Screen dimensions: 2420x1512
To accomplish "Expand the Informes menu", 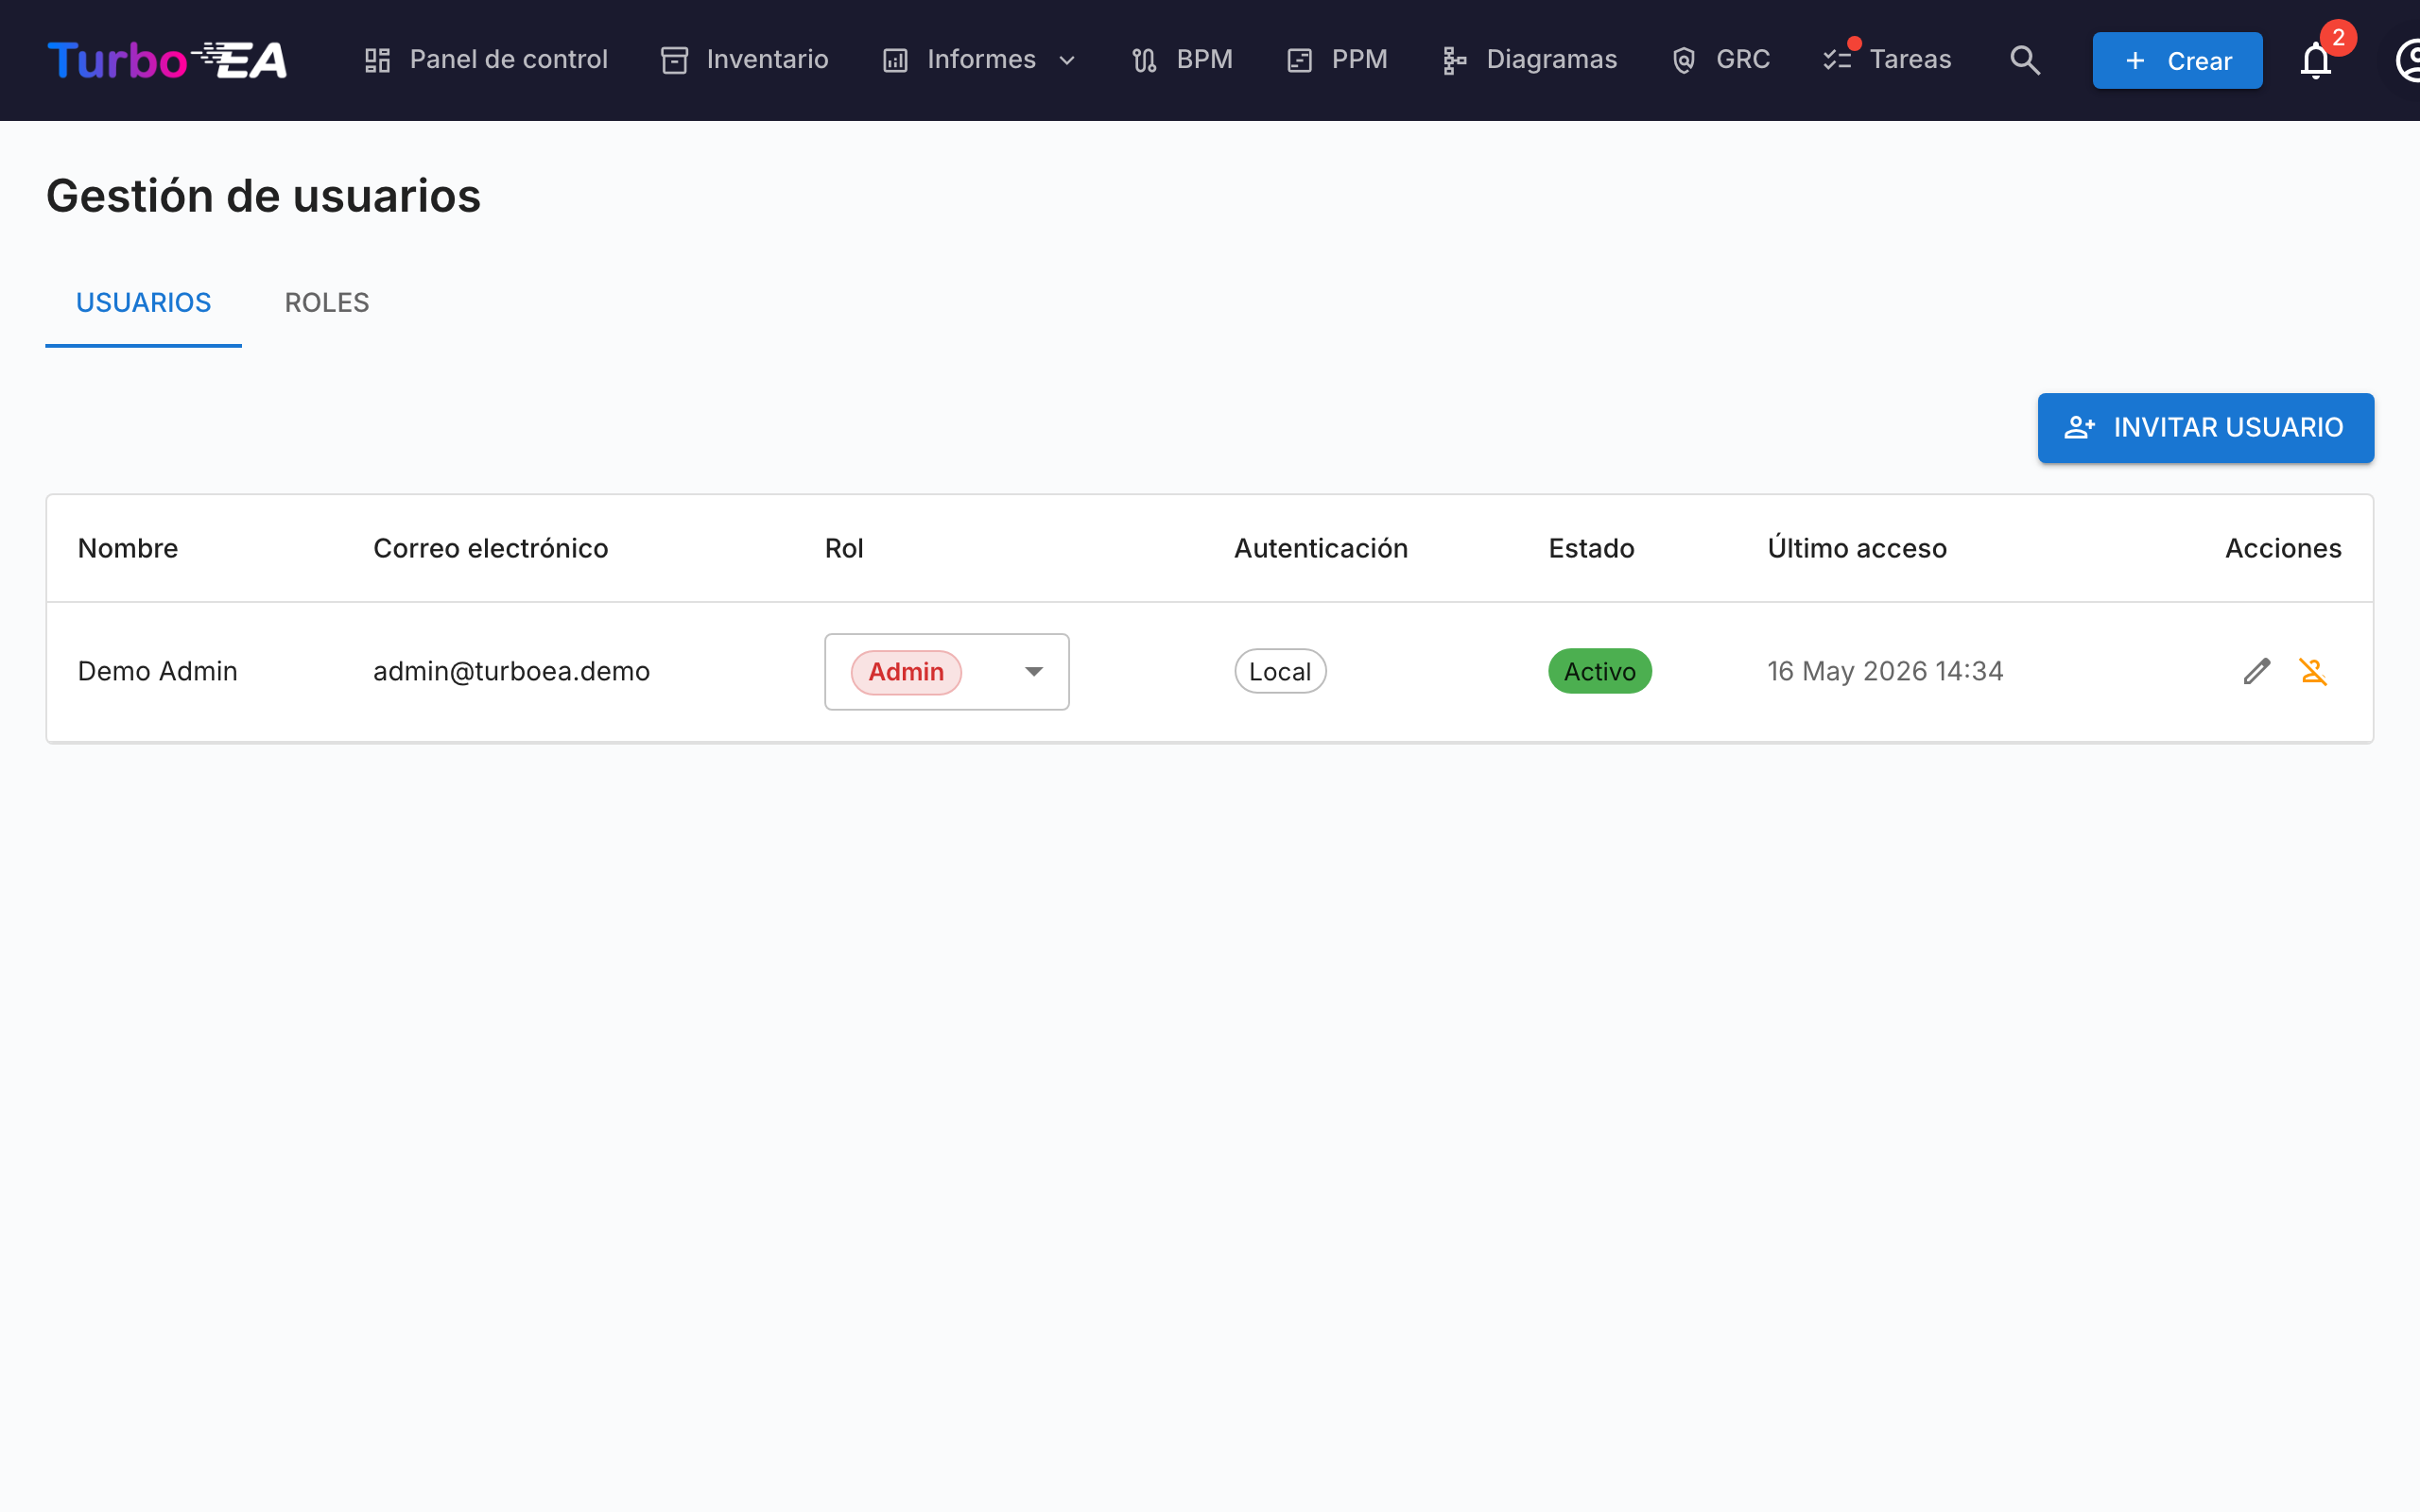I will pos(979,60).
